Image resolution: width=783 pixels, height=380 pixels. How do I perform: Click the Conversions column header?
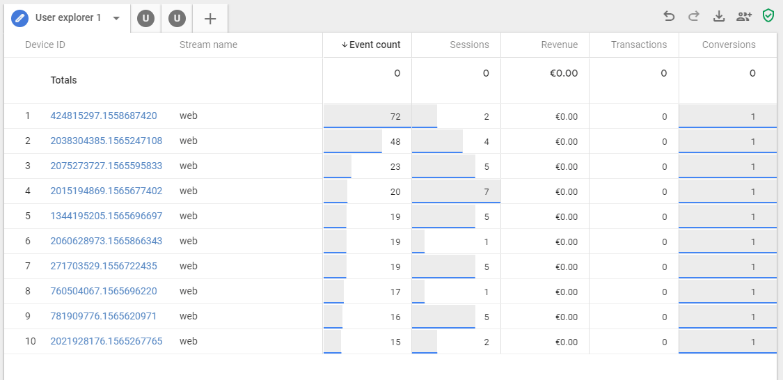pyautogui.click(x=728, y=45)
